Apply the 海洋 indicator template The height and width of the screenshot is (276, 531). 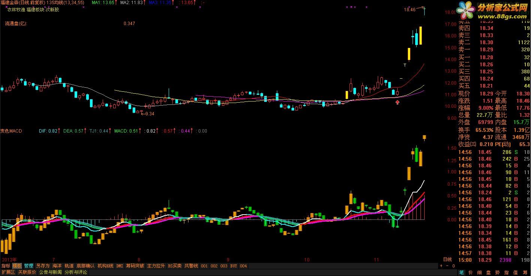57,266
